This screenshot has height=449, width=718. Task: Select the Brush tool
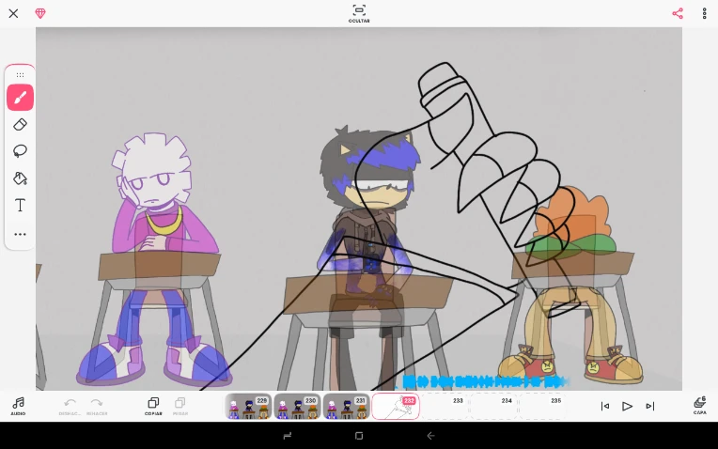[20, 98]
